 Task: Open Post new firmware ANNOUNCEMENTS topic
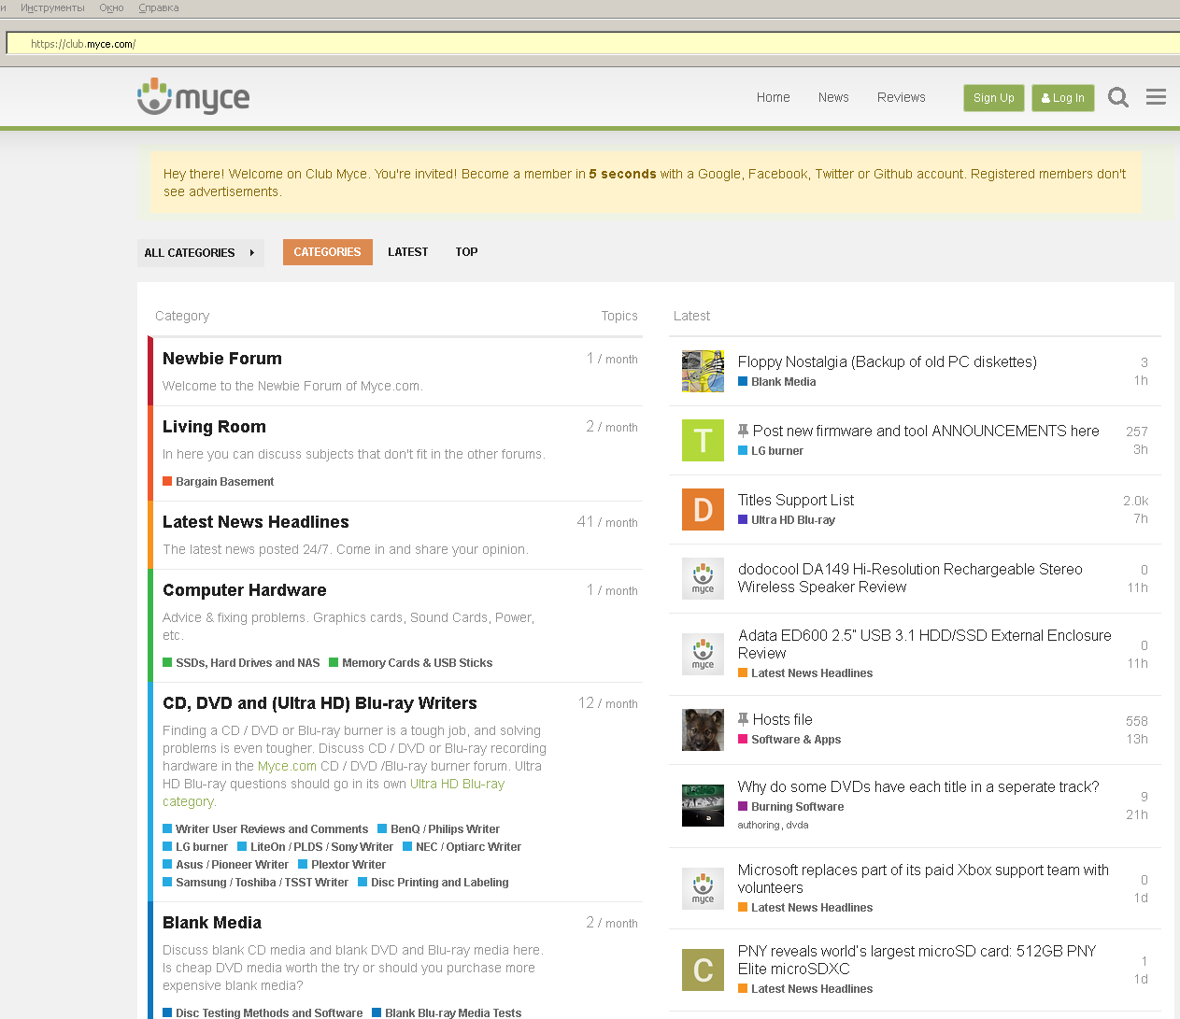click(926, 432)
